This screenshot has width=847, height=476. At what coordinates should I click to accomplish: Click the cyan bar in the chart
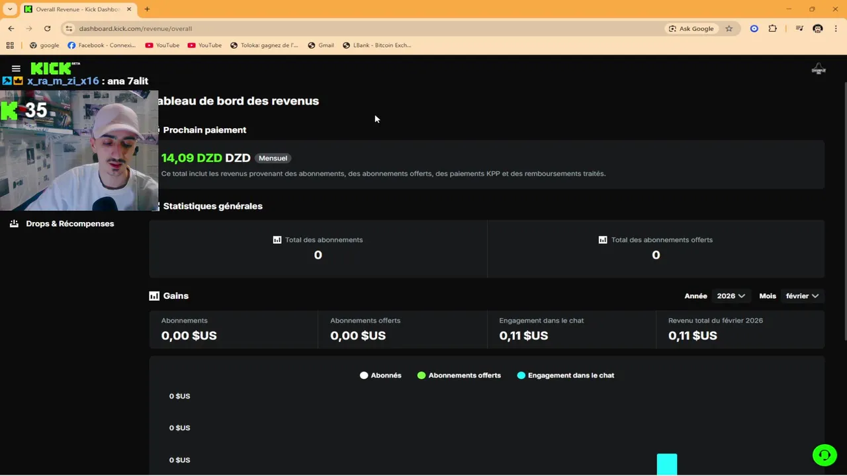tap(667, 464)
